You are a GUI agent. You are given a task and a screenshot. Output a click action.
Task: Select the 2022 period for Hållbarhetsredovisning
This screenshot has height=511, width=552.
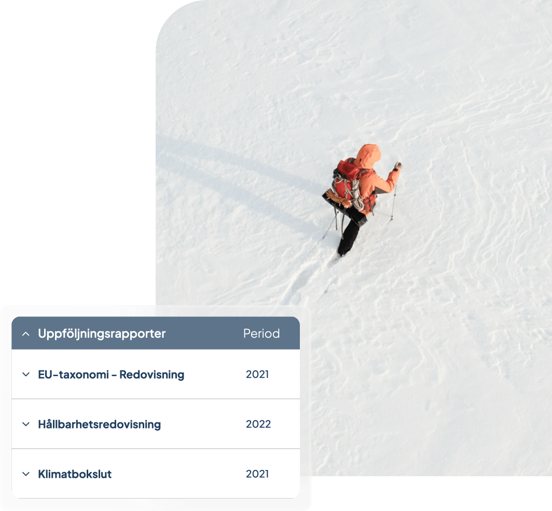(x=258, y=424)
